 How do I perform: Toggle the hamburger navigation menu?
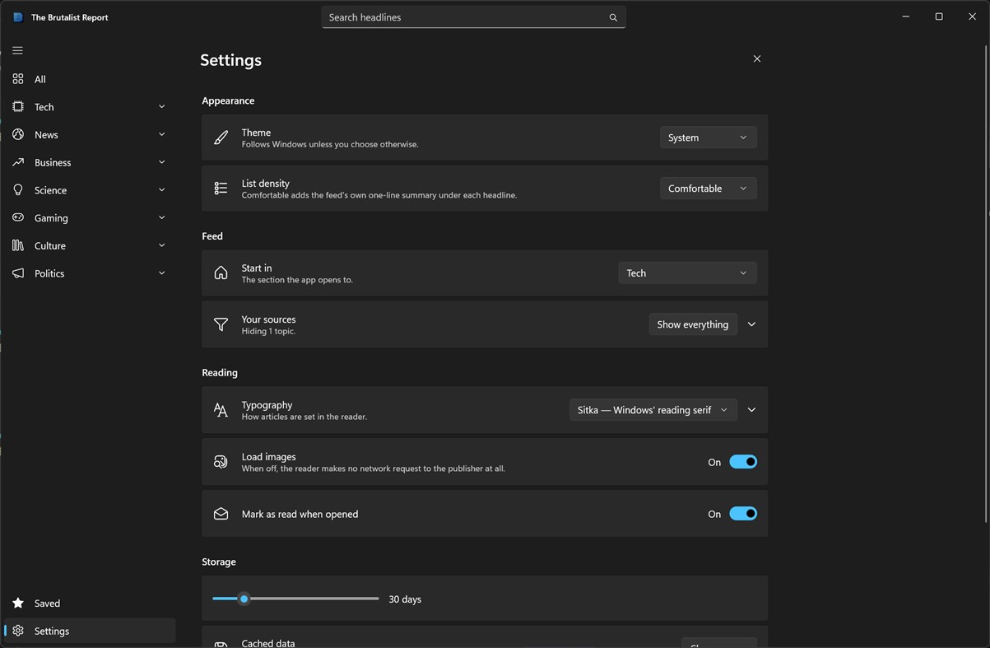pyautogui.click(x=17, y=50)
